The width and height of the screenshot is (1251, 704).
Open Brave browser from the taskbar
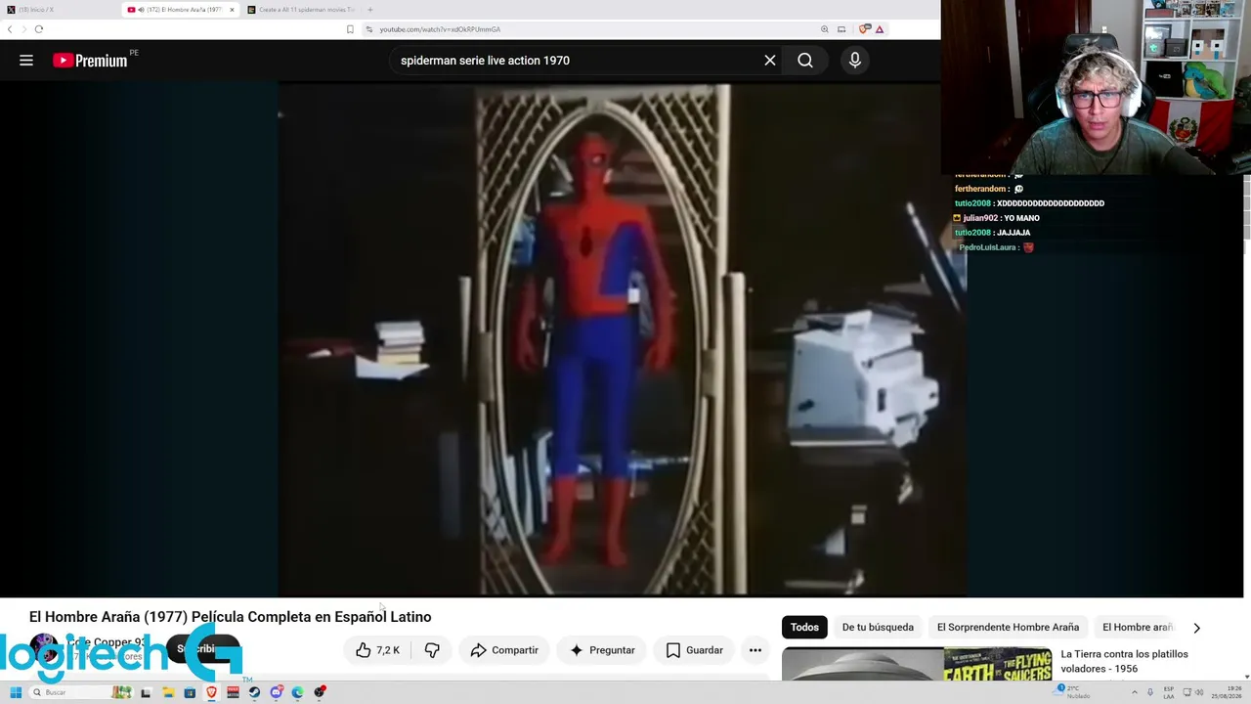(211, 692)
